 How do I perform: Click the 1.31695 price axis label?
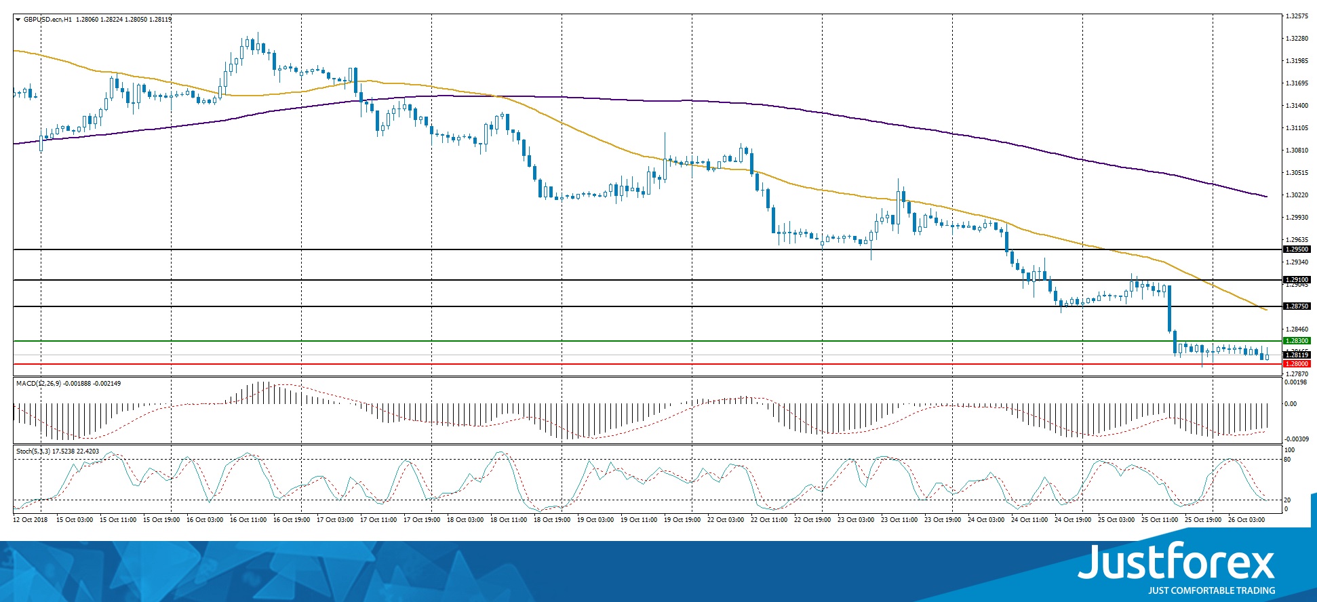pyautogui.click(x=1297, y=83)
